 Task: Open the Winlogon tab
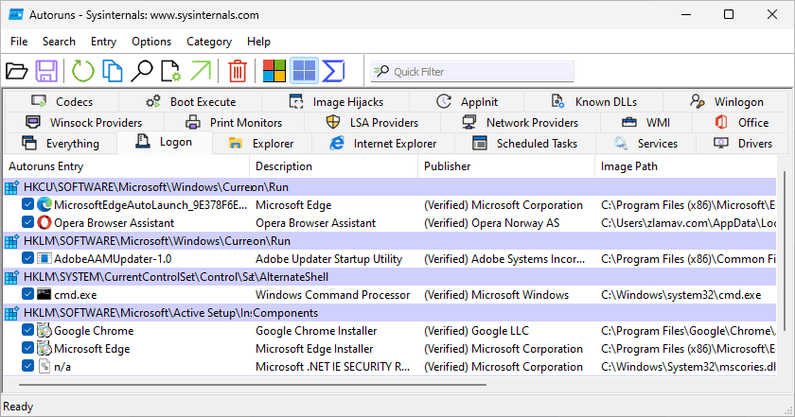pos(726,102)
